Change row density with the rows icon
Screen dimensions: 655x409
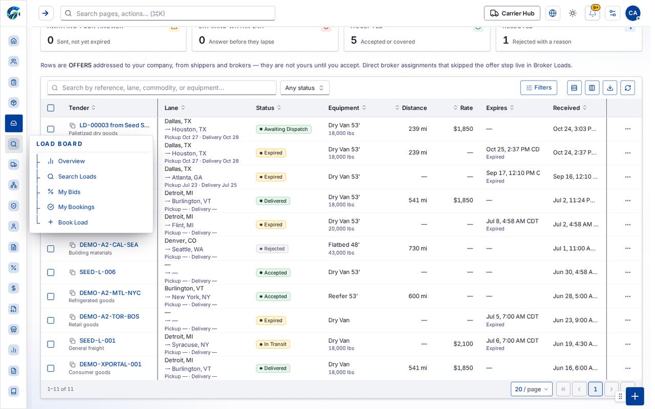click(x=574, y=88)
